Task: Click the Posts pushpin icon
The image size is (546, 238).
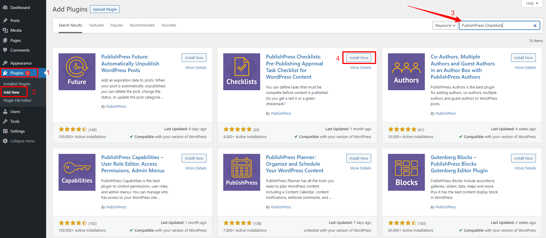Action: point(5,20)
